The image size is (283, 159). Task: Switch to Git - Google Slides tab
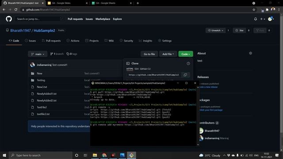pos(67,3)
